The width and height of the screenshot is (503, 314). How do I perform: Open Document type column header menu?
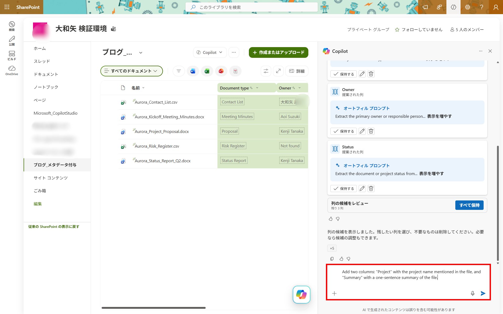click(257, 88)
